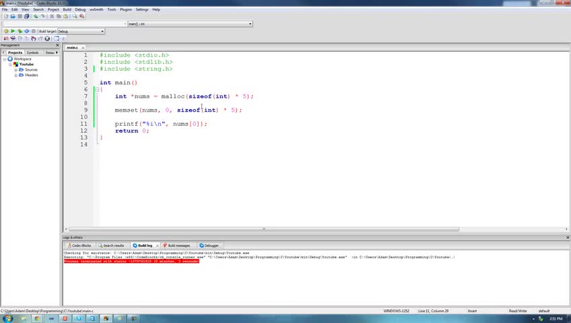571x323 pixels.
Task: Click the Stop debugger round X icon
Action: [x=47, y=38]
